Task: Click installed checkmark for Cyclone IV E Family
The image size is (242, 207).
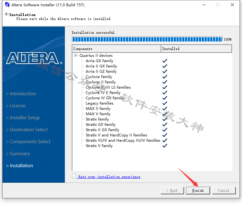Action: point(165,93)
